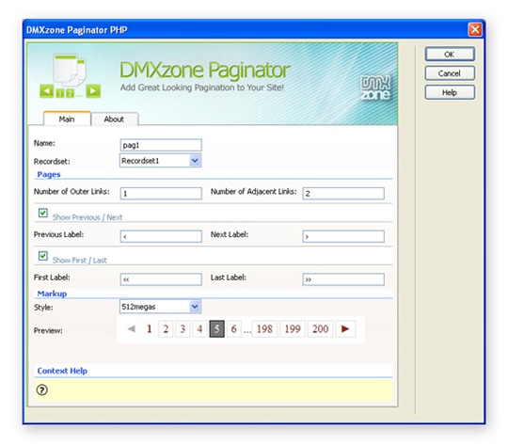Click the Previous Label field

pyautogui.click(x=161, y=236)
